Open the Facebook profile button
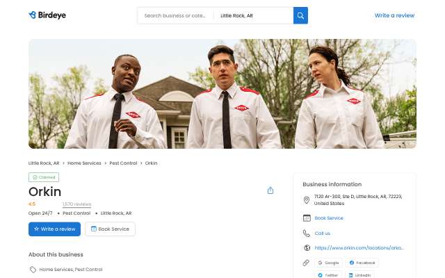445x278 pixels. click(x=362, y=263)
